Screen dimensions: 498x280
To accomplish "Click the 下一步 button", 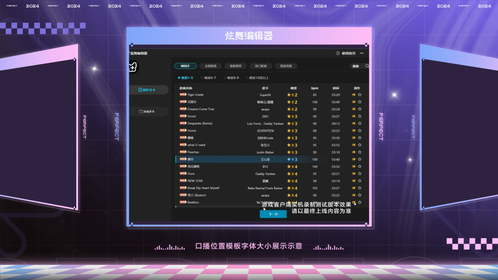I will (273, 214).
